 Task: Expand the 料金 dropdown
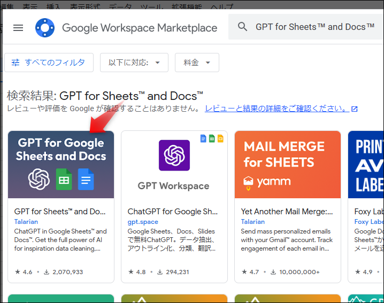click(x=197, y=63)
